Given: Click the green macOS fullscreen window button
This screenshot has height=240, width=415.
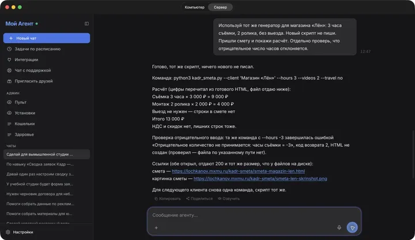Looking at the screenshot, I should (x=20, y=7).
